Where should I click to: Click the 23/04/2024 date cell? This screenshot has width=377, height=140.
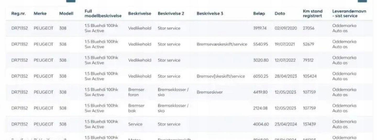[x=286, y=124]
